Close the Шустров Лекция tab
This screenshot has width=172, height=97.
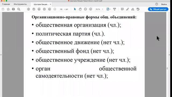(51, 4)
